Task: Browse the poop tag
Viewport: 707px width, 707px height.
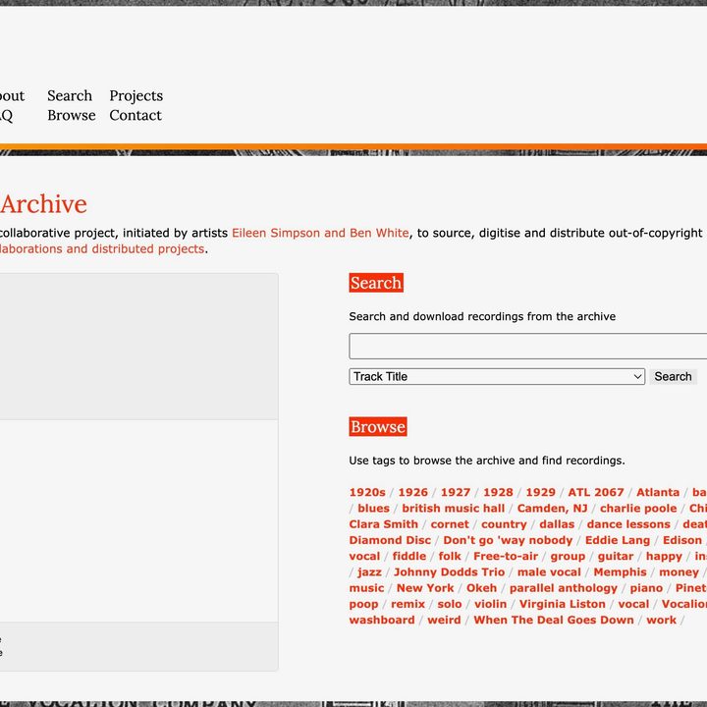Action: pyautogui.click(x=363, y=605)
